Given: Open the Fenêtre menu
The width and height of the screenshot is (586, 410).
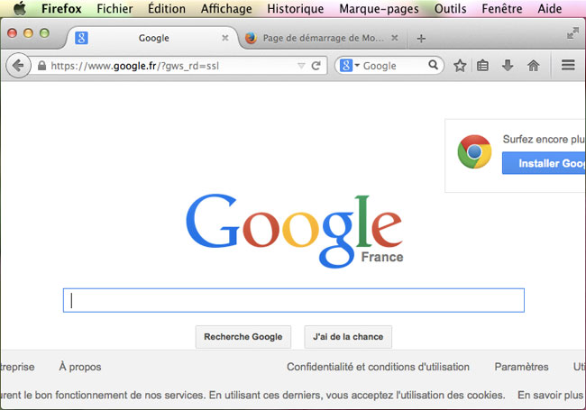Looking at the screenshot, I should [x=502, y=9].
